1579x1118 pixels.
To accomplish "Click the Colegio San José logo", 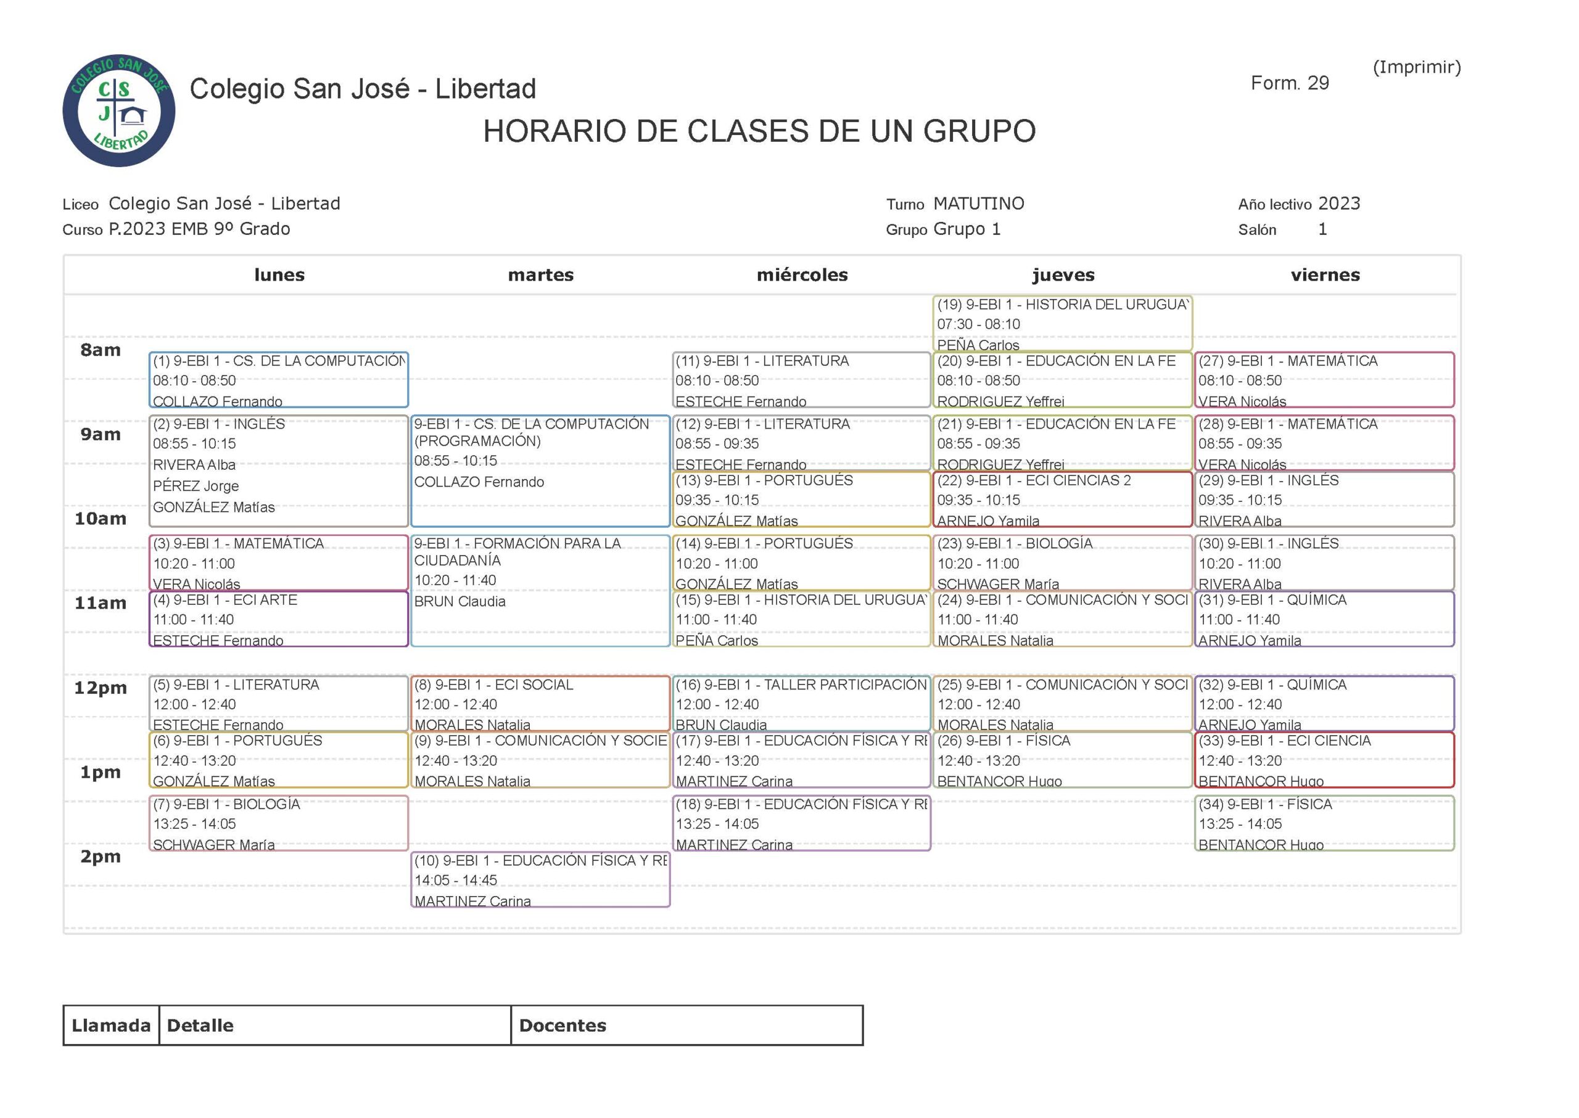I will coord(118,111).
